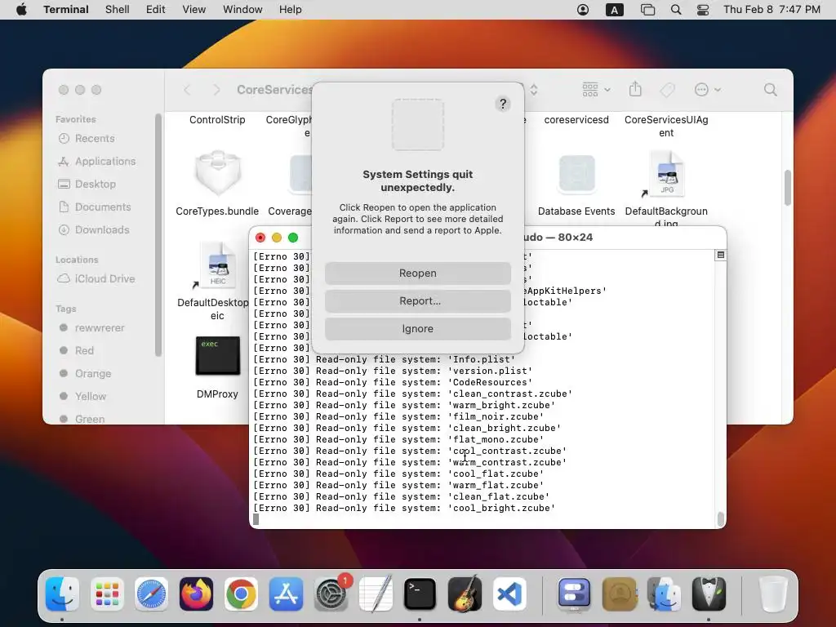Select the CoreTypes.bundle file icon
836x627 pixels.
217,173
